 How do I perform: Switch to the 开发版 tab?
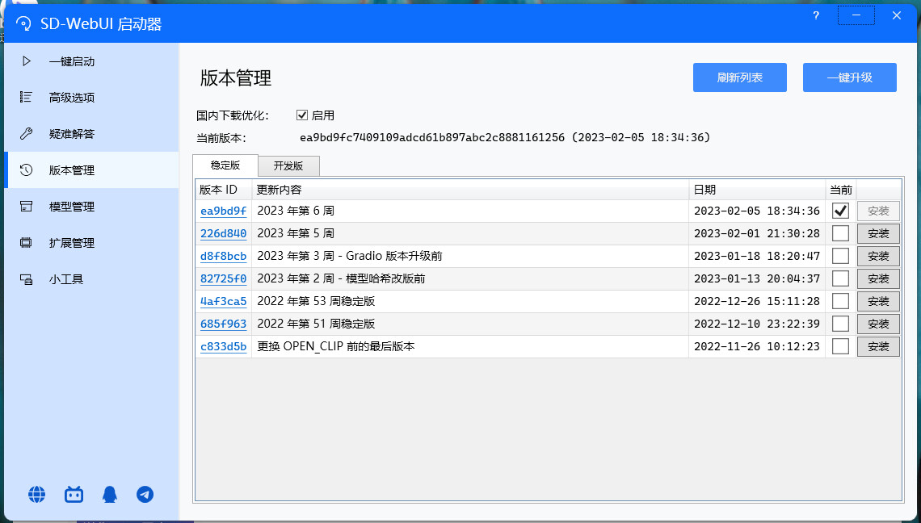click(x=288, y=166)
